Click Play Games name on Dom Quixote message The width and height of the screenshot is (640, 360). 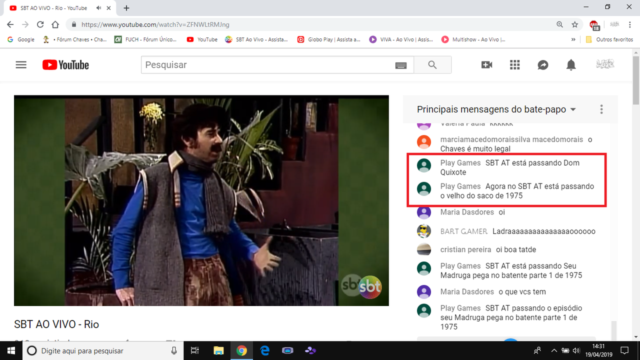tap(460, 163)
